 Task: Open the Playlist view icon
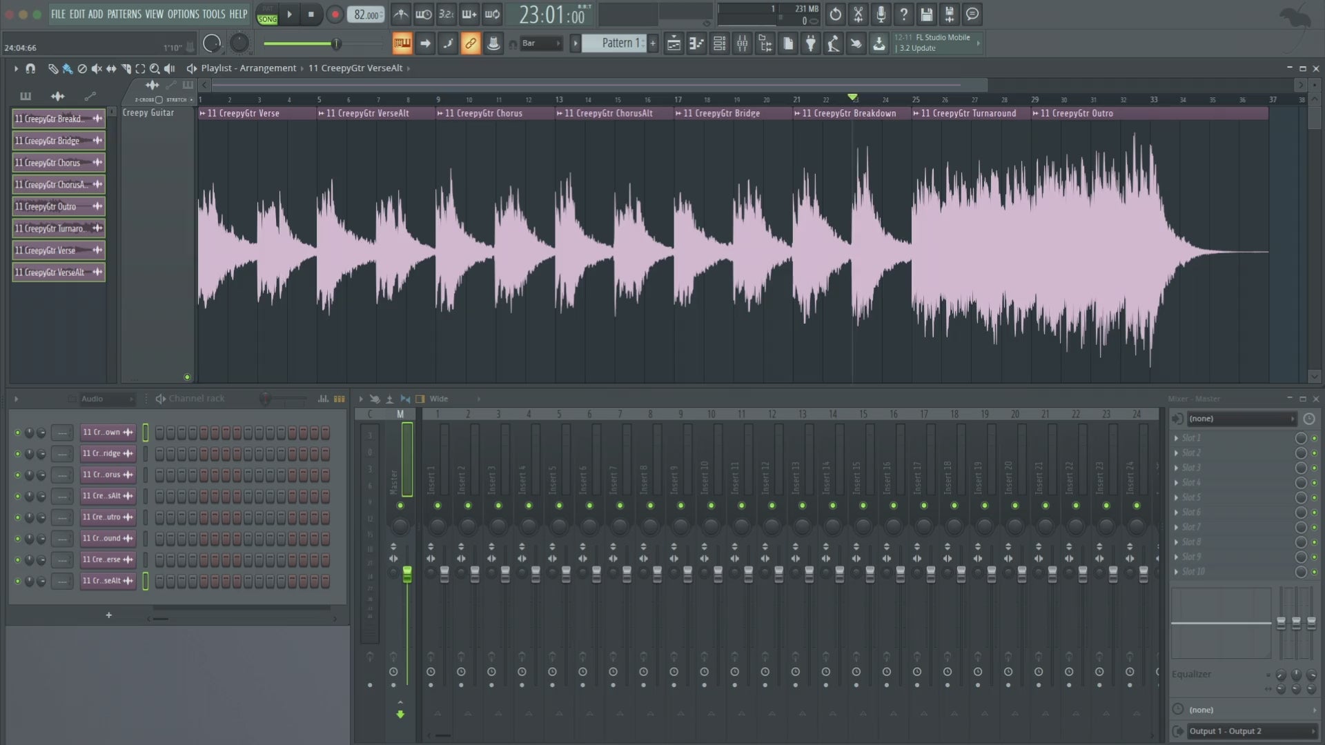click(674, 43)
